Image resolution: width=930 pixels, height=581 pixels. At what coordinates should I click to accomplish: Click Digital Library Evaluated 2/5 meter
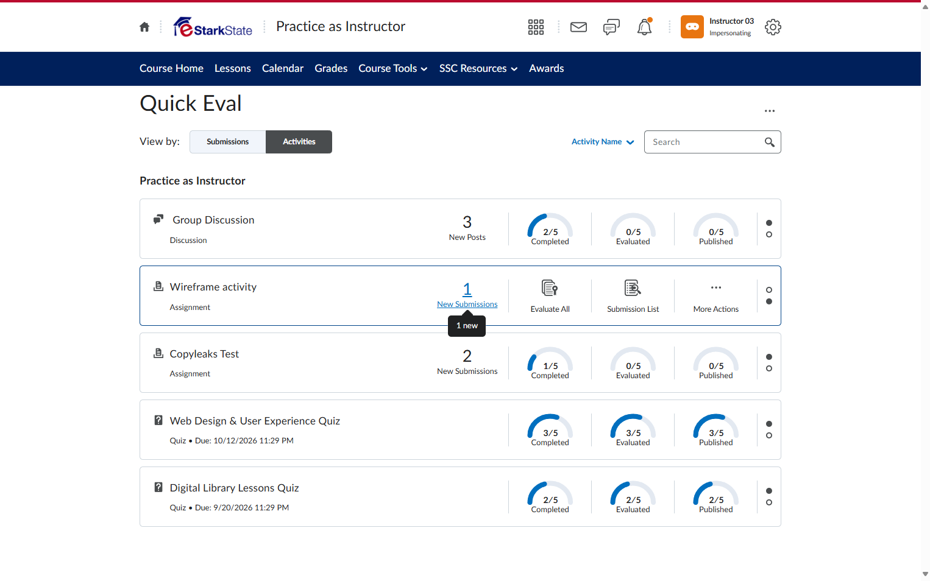[633, 497]
